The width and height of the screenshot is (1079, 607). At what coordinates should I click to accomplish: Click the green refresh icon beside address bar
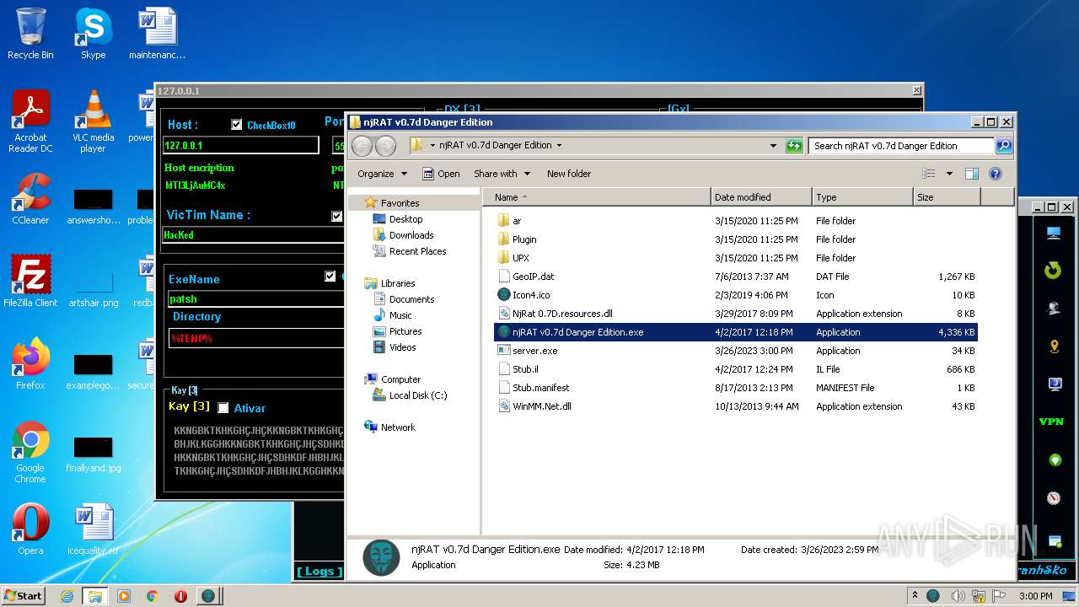(x=793, y=146)
